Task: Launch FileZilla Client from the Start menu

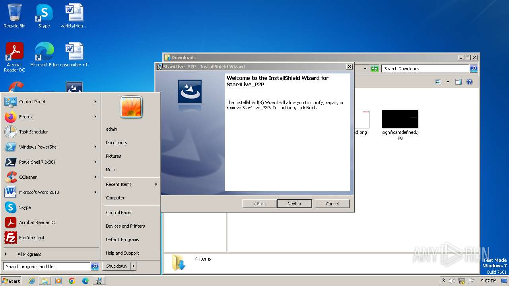Action: tap(50, 238)
